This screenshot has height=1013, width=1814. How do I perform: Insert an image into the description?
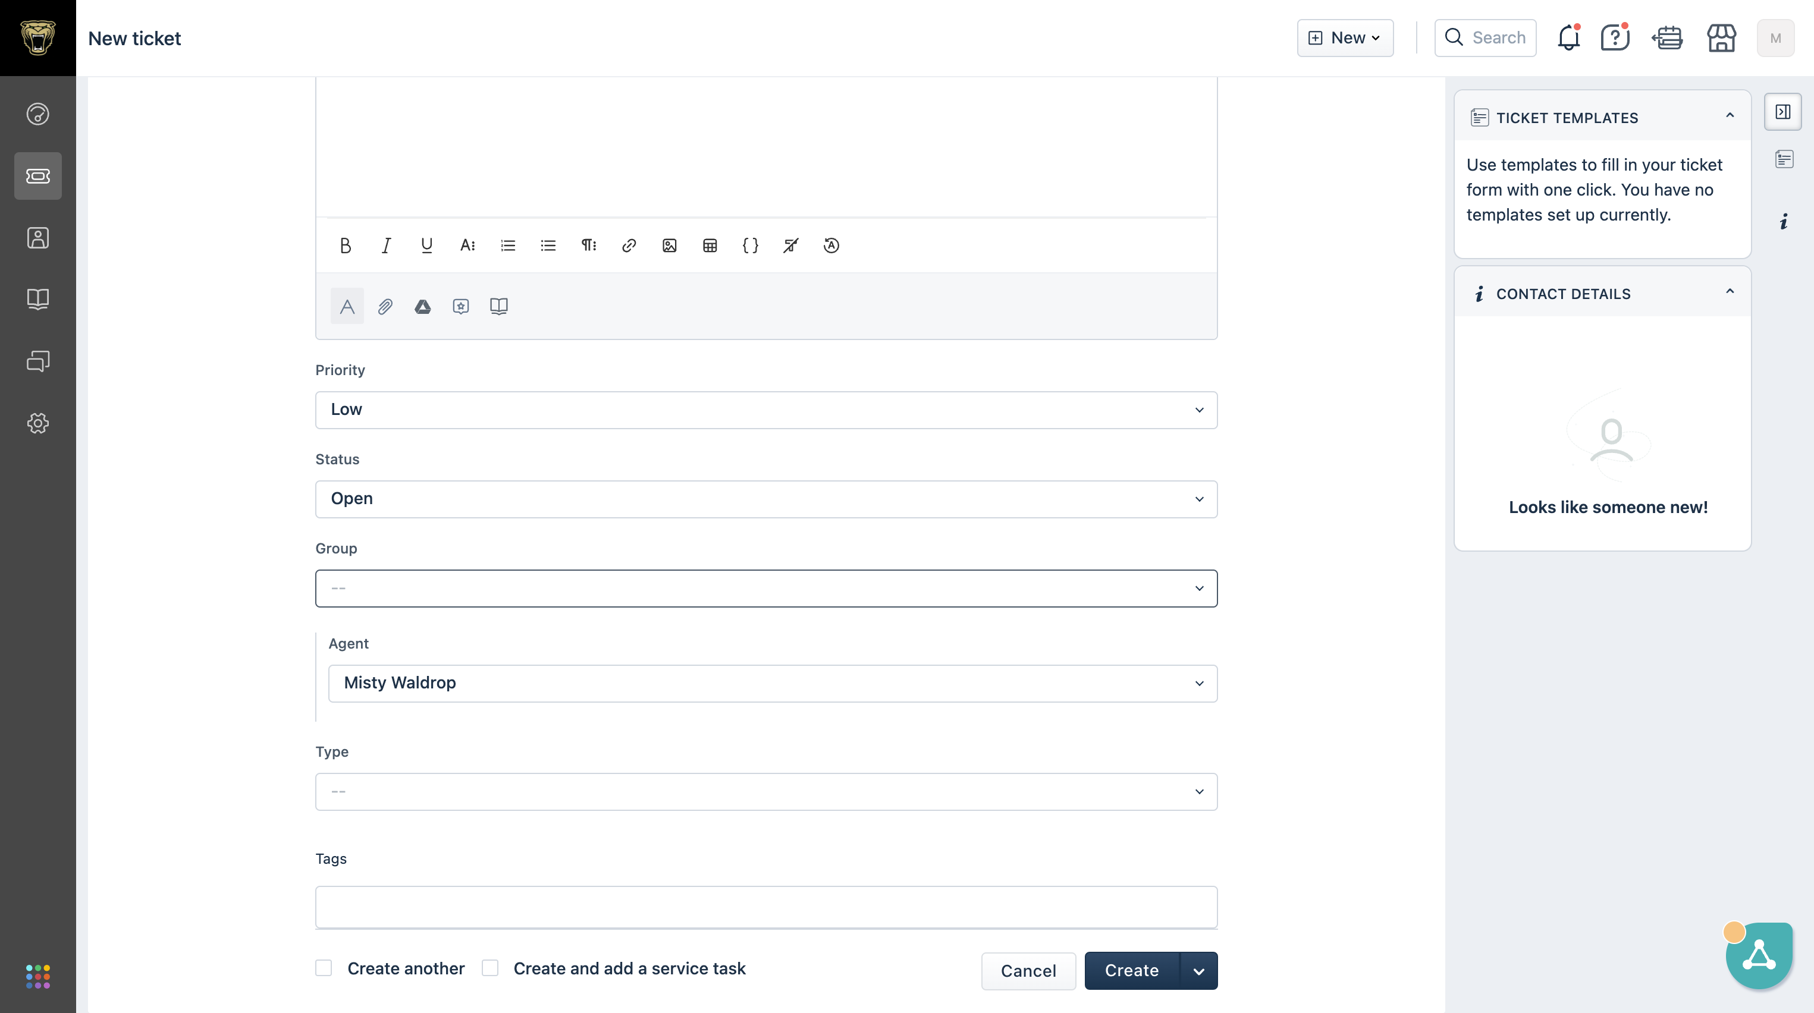click(670, 246)
